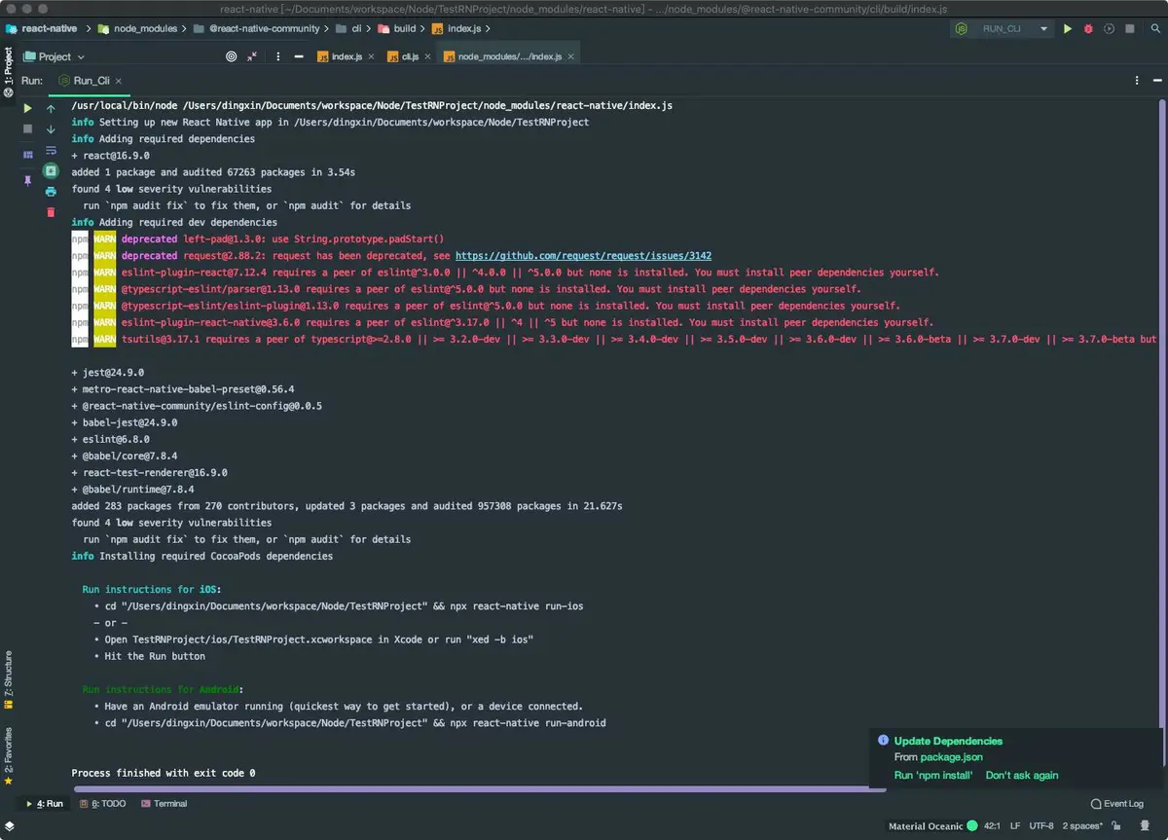Toggle the pin tab icon in Run panel
1168x840 pixels.
(x=27, y=181)
